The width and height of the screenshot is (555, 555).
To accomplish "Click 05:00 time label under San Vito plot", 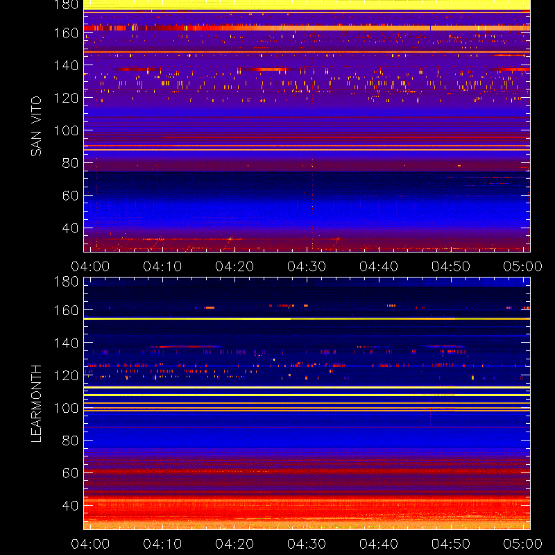I will pos(523,266).
